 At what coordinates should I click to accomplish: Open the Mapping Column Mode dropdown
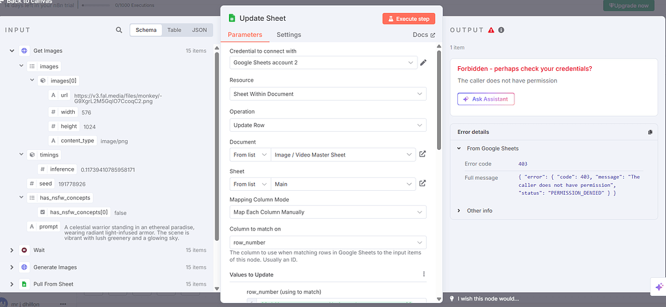pos(328,212)
